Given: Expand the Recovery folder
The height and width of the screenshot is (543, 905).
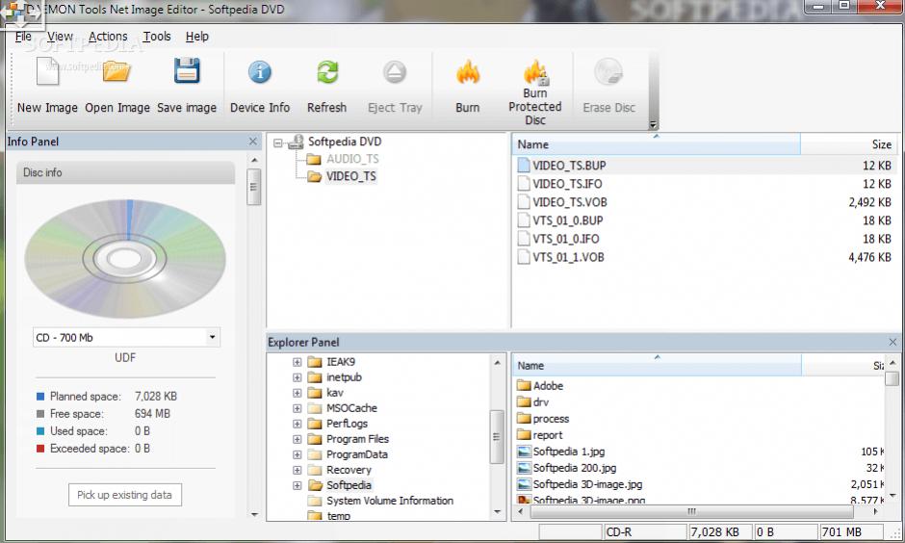Looking at the screenshot, I should [x=297, y=470].
